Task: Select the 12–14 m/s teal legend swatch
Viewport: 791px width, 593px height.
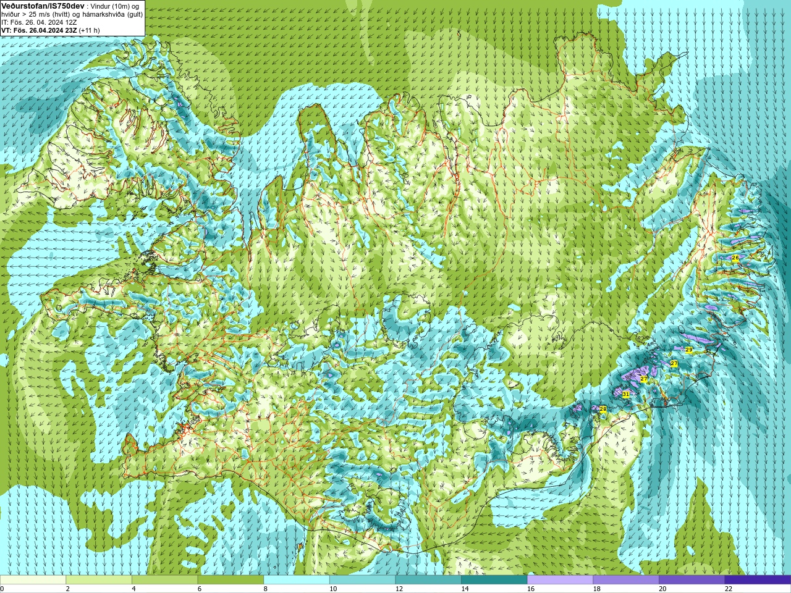Action: click(x=428, y=580)
